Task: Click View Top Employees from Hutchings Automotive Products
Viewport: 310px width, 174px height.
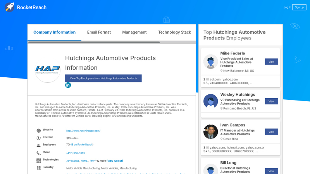Action: 103,78
